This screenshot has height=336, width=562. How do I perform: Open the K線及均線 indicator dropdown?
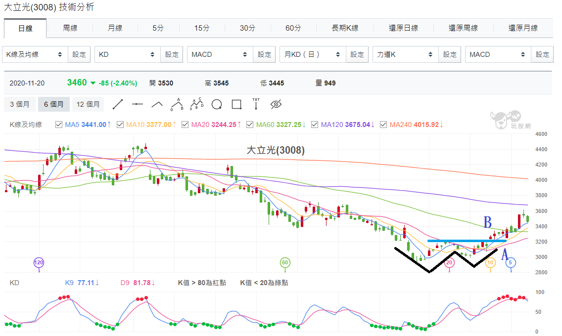[35, 54]
